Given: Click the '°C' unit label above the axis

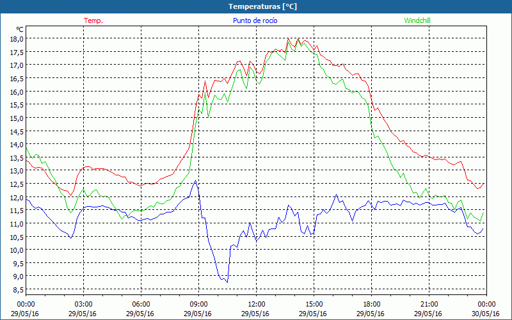Looking at the screenshot, I should tap(20, 29).
